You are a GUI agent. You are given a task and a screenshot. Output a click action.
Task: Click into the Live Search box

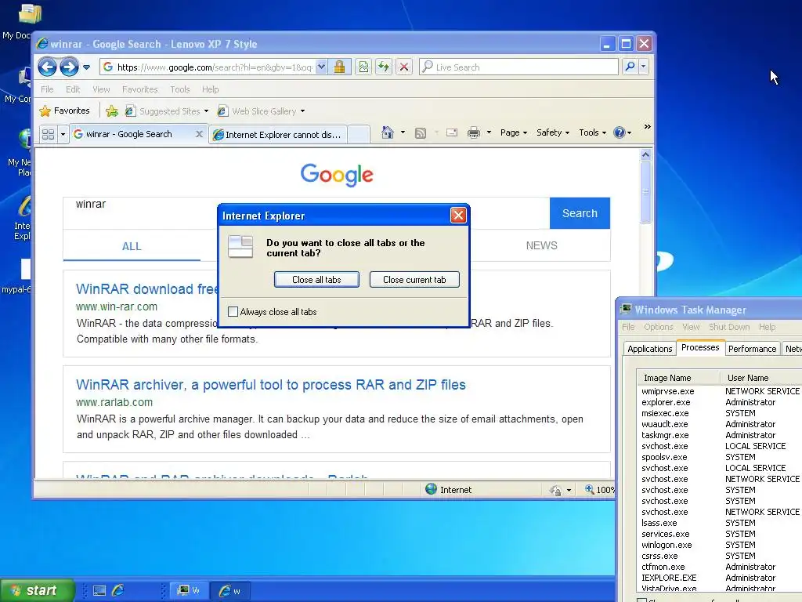(518, 67)
